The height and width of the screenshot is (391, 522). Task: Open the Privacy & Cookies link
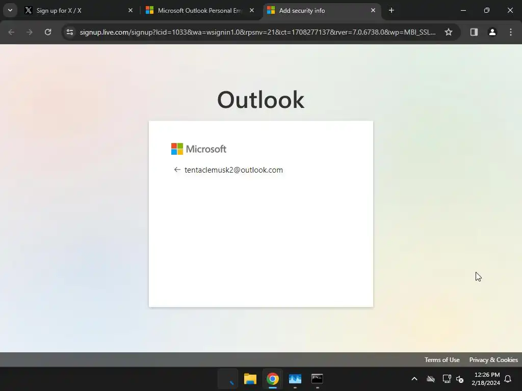pyautogui.click(x=493, y=360)
